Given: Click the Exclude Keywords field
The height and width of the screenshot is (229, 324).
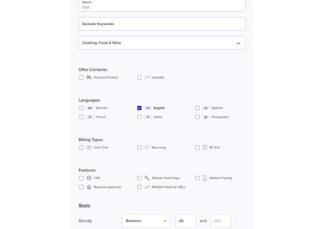Looking at the screenshot, I should [x=162, y=24].
